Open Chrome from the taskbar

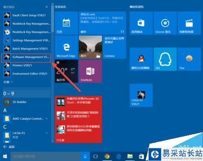(x=107, y=157)
